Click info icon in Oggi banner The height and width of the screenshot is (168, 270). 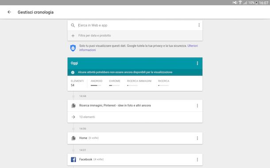point(73,72)
